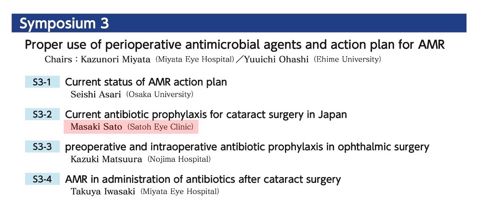The width and height of the screenshot is (480, 206).
Task: Click speaker Seishi Asari
Action: point(96,94)
